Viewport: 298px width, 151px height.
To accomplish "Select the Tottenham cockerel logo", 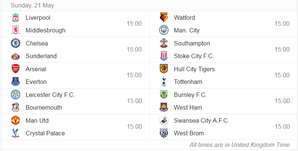I will (x=164, y=82).
